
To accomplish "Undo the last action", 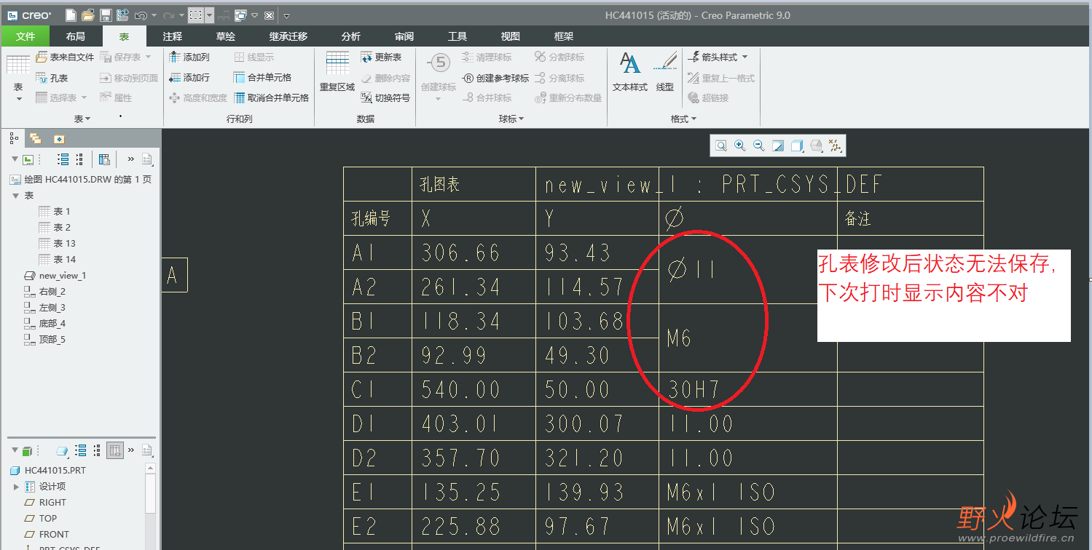I will (141, 15).
